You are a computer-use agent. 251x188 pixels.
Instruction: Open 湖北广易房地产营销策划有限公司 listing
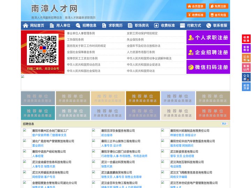coord(53,141)
